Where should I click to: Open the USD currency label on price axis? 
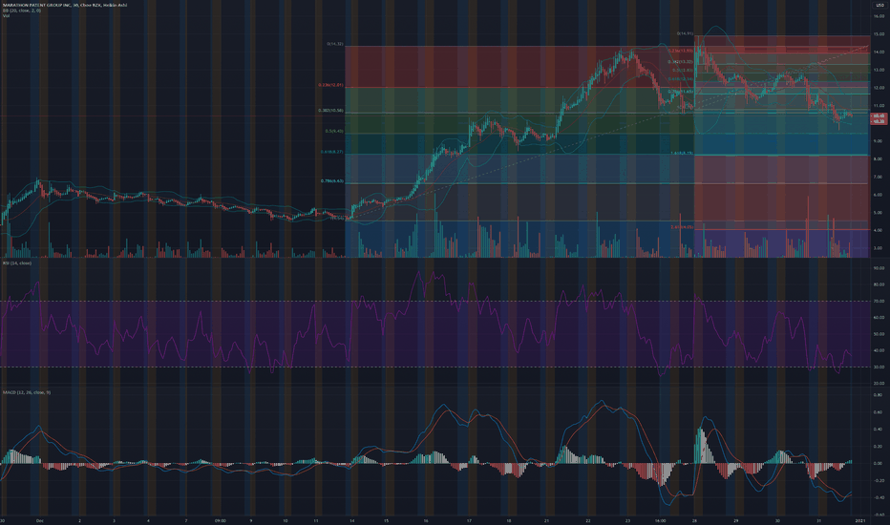880,5
